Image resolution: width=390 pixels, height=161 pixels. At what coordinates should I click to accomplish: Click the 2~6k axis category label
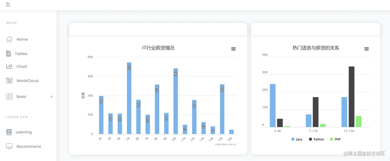[278, 131]
